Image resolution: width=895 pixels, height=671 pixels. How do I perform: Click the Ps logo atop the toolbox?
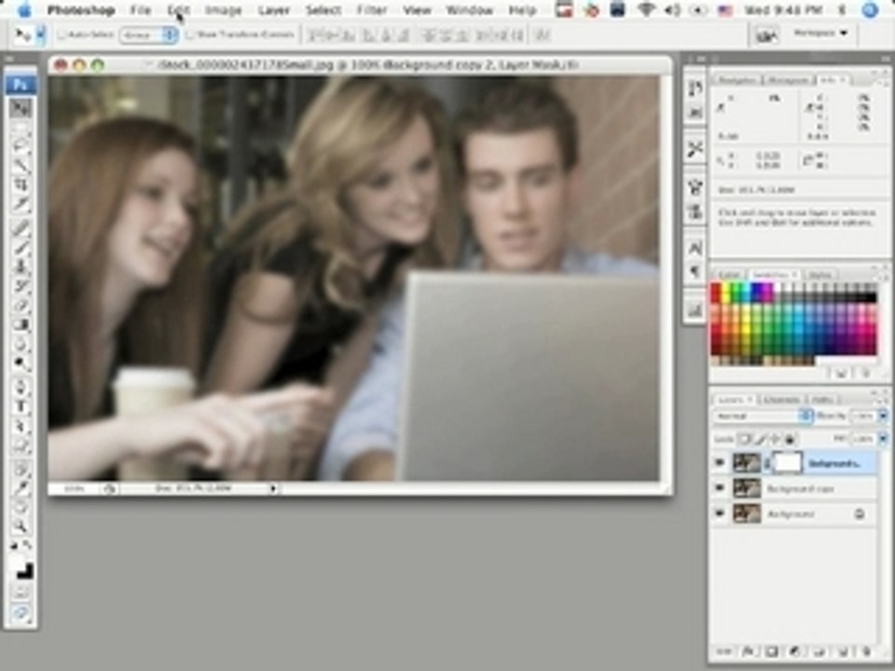(21, 85)
